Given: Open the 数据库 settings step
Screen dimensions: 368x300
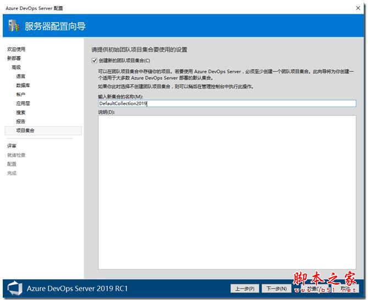Looking at the screenshot, I should tap(23, 85).
